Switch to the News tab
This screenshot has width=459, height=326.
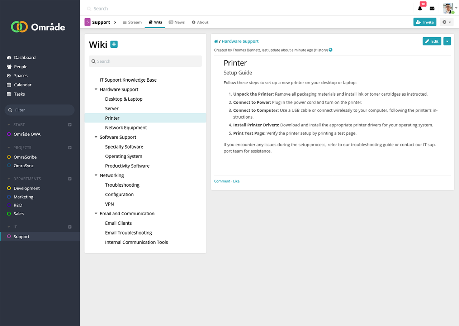point(176,22)
